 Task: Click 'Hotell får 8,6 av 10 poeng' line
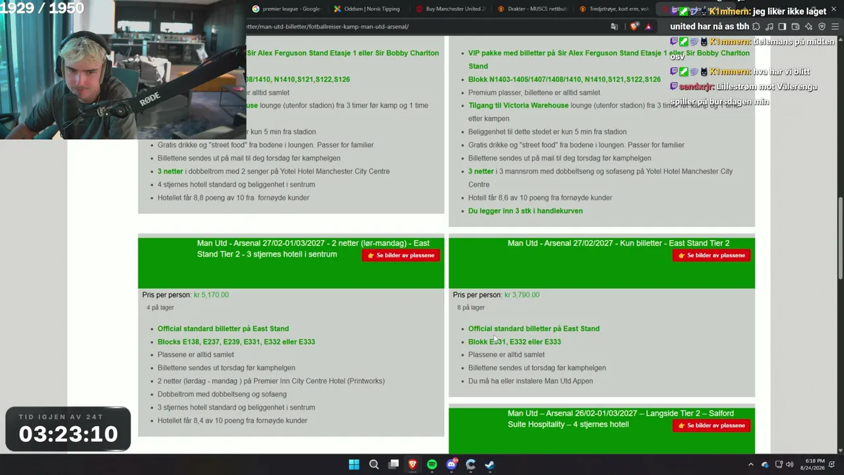540,198
